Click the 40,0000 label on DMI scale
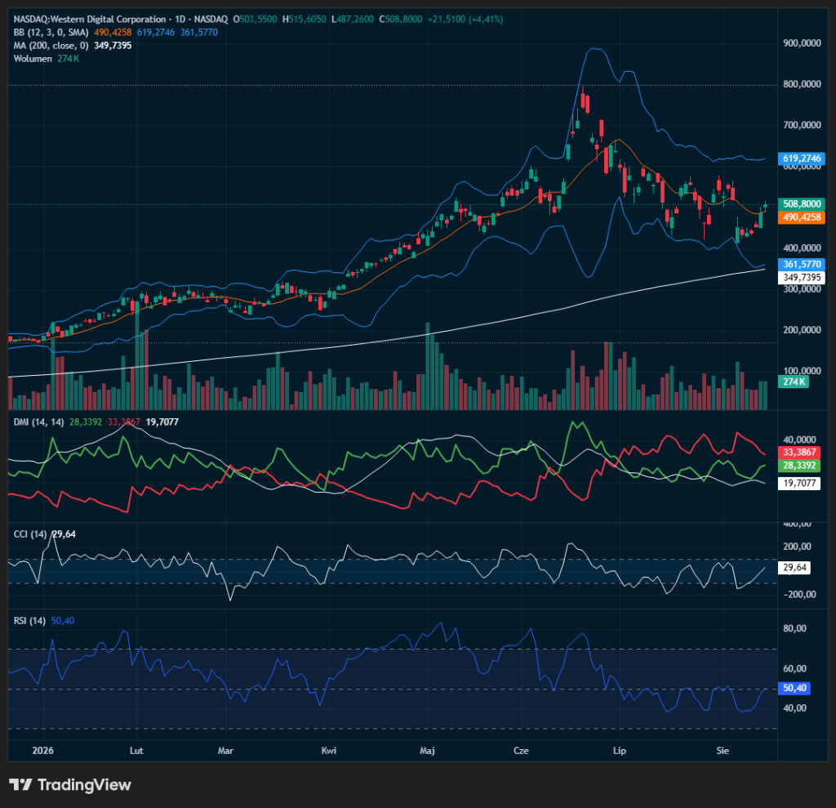 click(x=799, y=440)
